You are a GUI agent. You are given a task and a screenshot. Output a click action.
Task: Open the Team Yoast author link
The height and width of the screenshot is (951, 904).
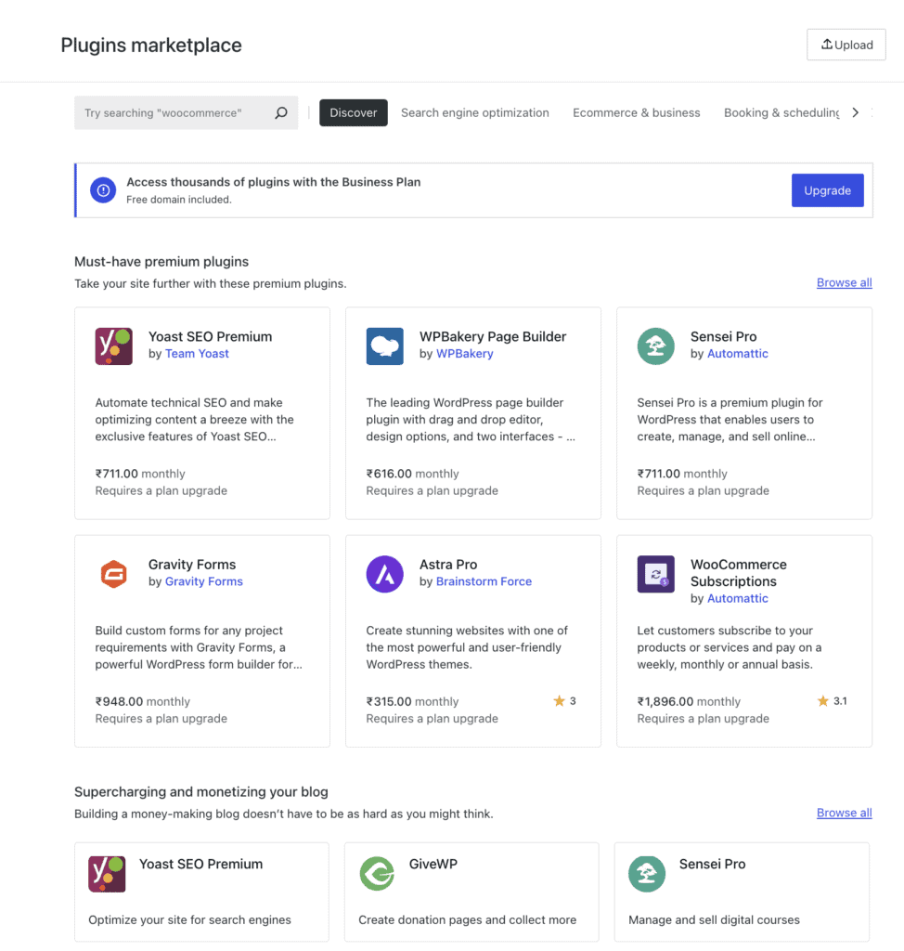click(x=197, y=354)
